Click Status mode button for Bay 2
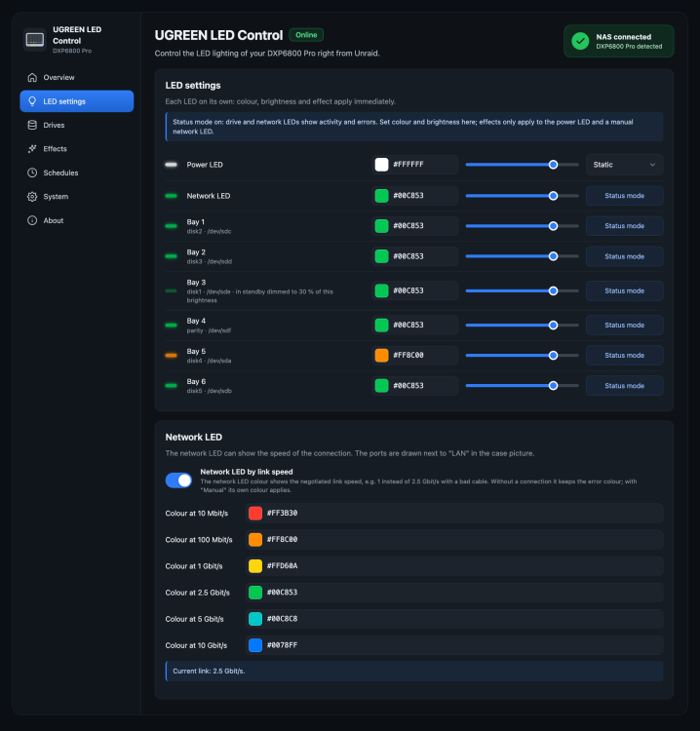 (x=625, y=256)
